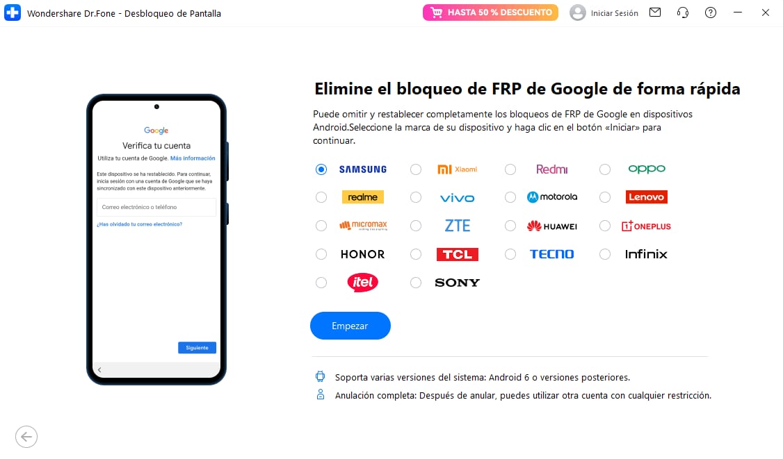Select SONY as the device brand
This screenshot has width=783, height=459.
416,282
